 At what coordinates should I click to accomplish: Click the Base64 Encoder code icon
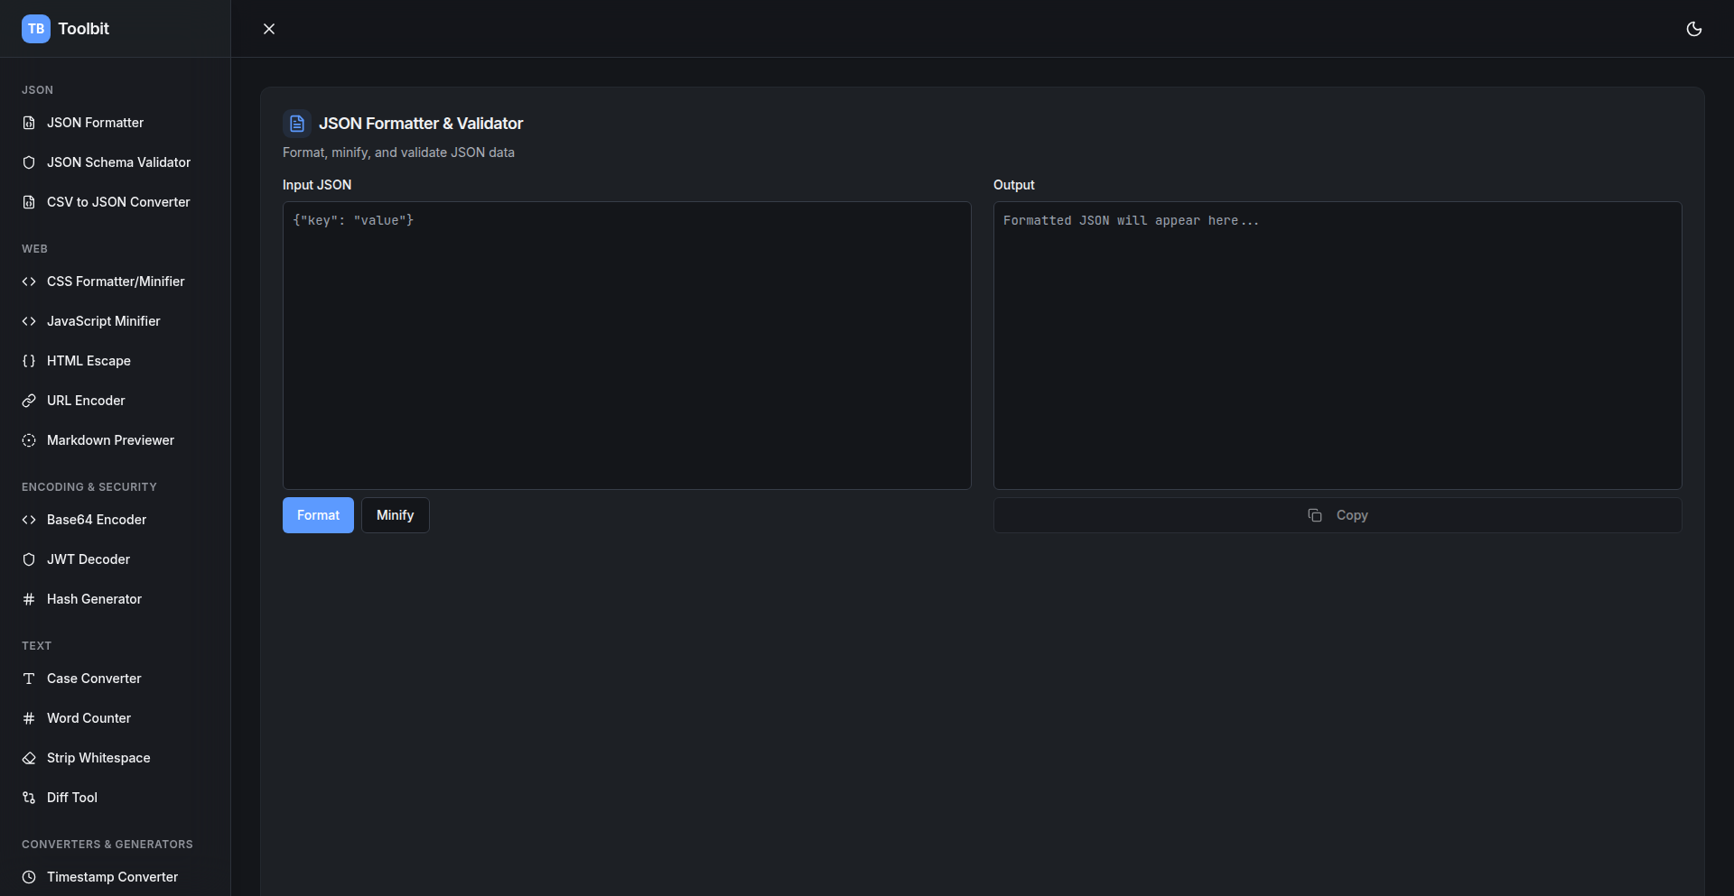tap(29, 520)
